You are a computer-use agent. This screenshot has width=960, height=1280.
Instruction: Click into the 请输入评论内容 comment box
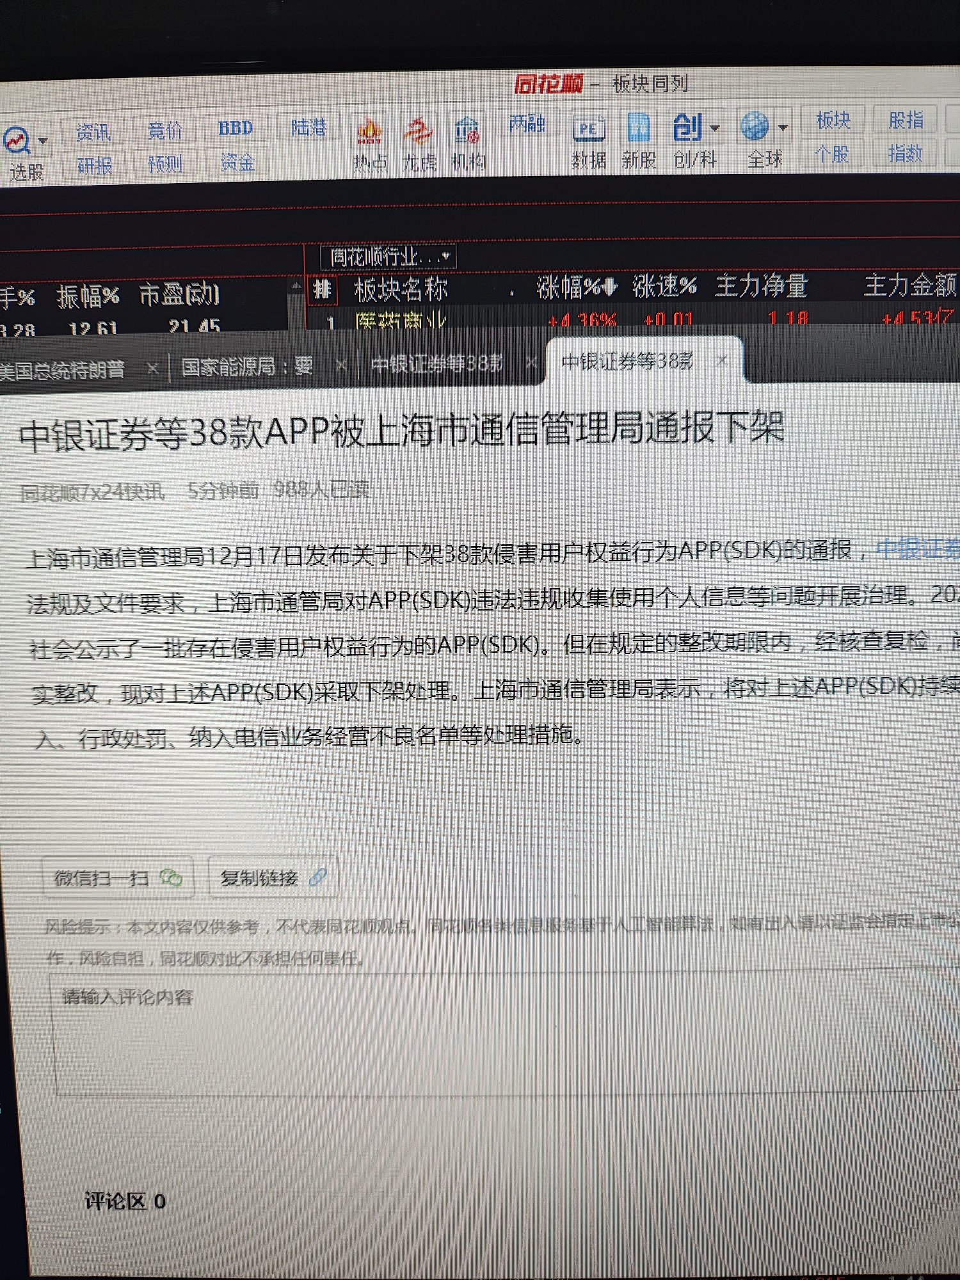(x=506, y=1032)
